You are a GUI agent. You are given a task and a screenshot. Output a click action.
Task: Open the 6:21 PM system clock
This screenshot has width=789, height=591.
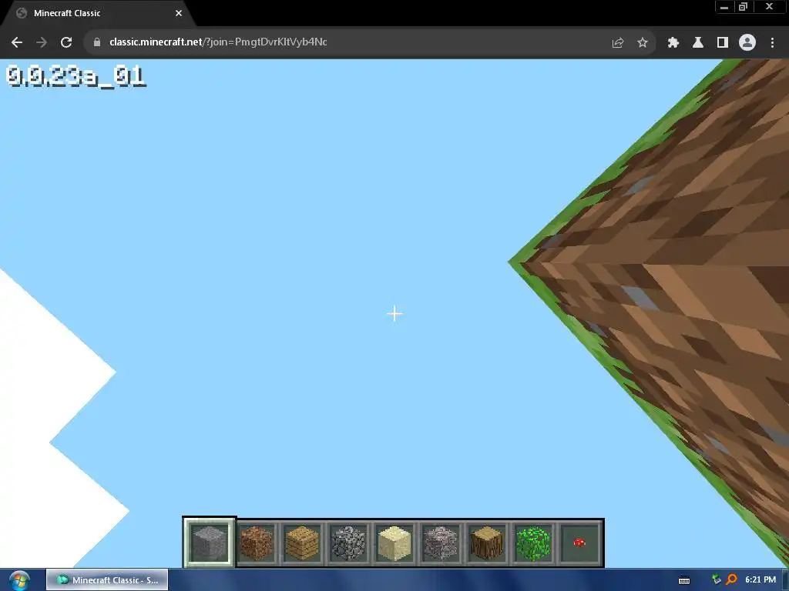point(760,579)
